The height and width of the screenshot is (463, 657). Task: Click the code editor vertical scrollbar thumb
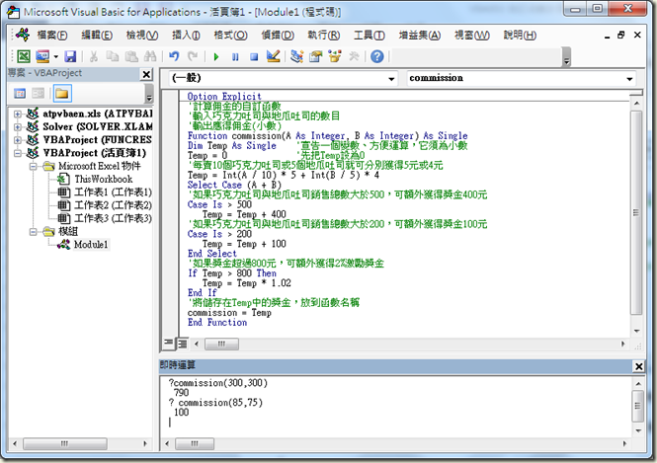coord(636,212)
